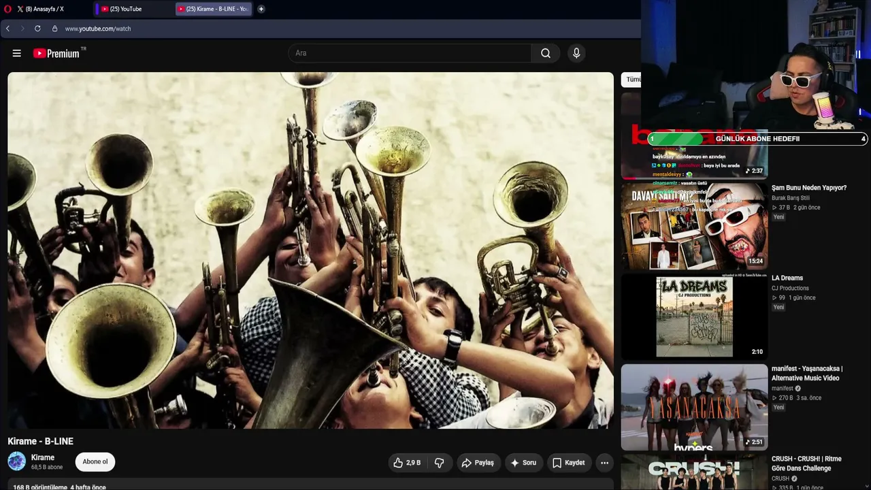Open the manifest - Yaşanacaksa video title
Screen dimensions: 871x490
pyautogui.click(x=807, y=373)
